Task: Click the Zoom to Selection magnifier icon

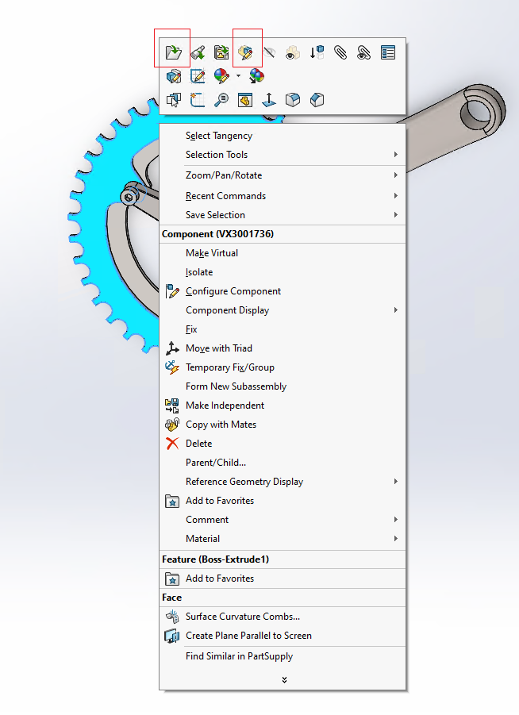Action: click(x=221, y=100)
